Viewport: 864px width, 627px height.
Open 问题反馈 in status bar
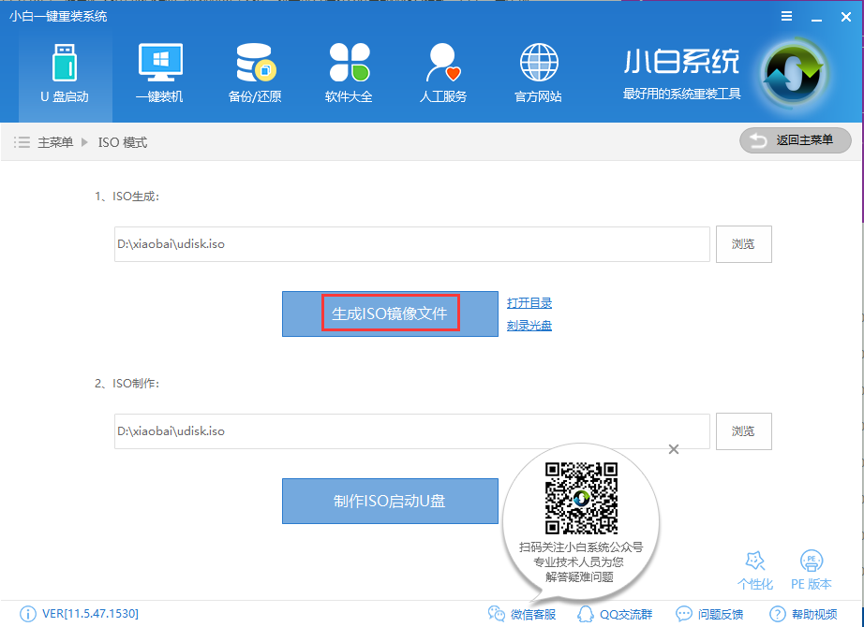[709, 614]
